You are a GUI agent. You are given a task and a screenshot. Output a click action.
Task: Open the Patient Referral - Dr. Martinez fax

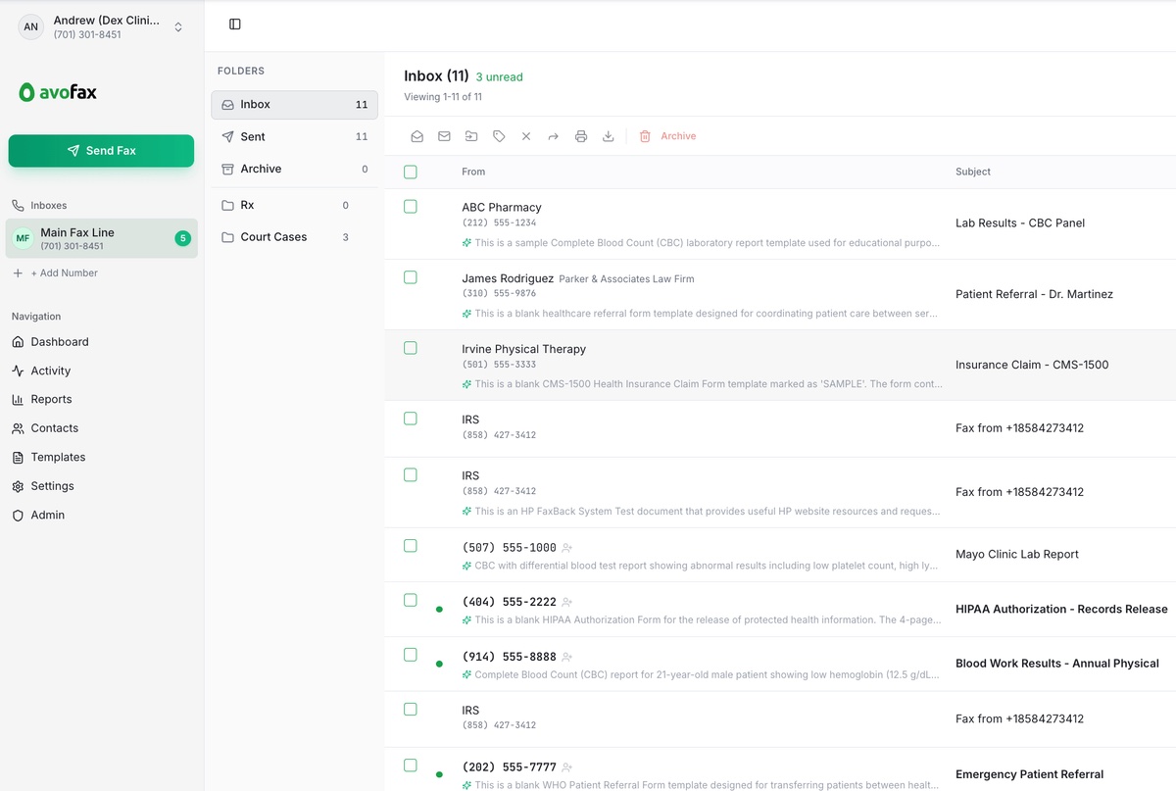tap(1034, 294)
